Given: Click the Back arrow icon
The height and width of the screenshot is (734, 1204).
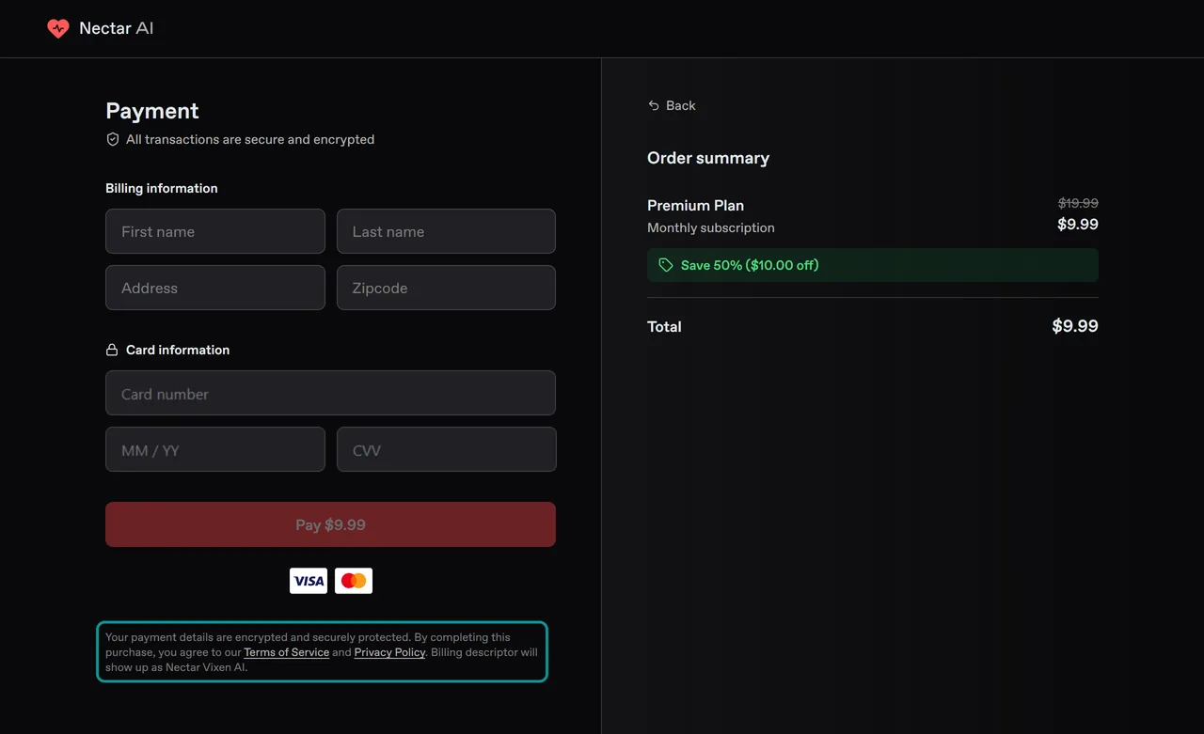Looking at the screenshot, I should (654, 105).
